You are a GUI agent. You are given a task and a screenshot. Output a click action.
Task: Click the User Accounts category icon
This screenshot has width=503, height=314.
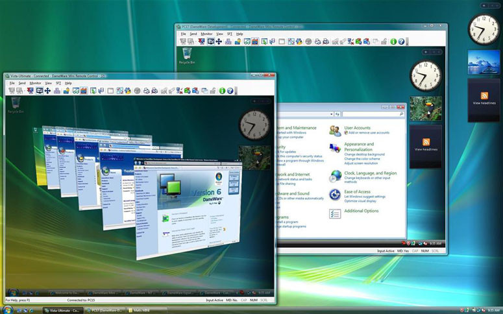pos(335,131)
